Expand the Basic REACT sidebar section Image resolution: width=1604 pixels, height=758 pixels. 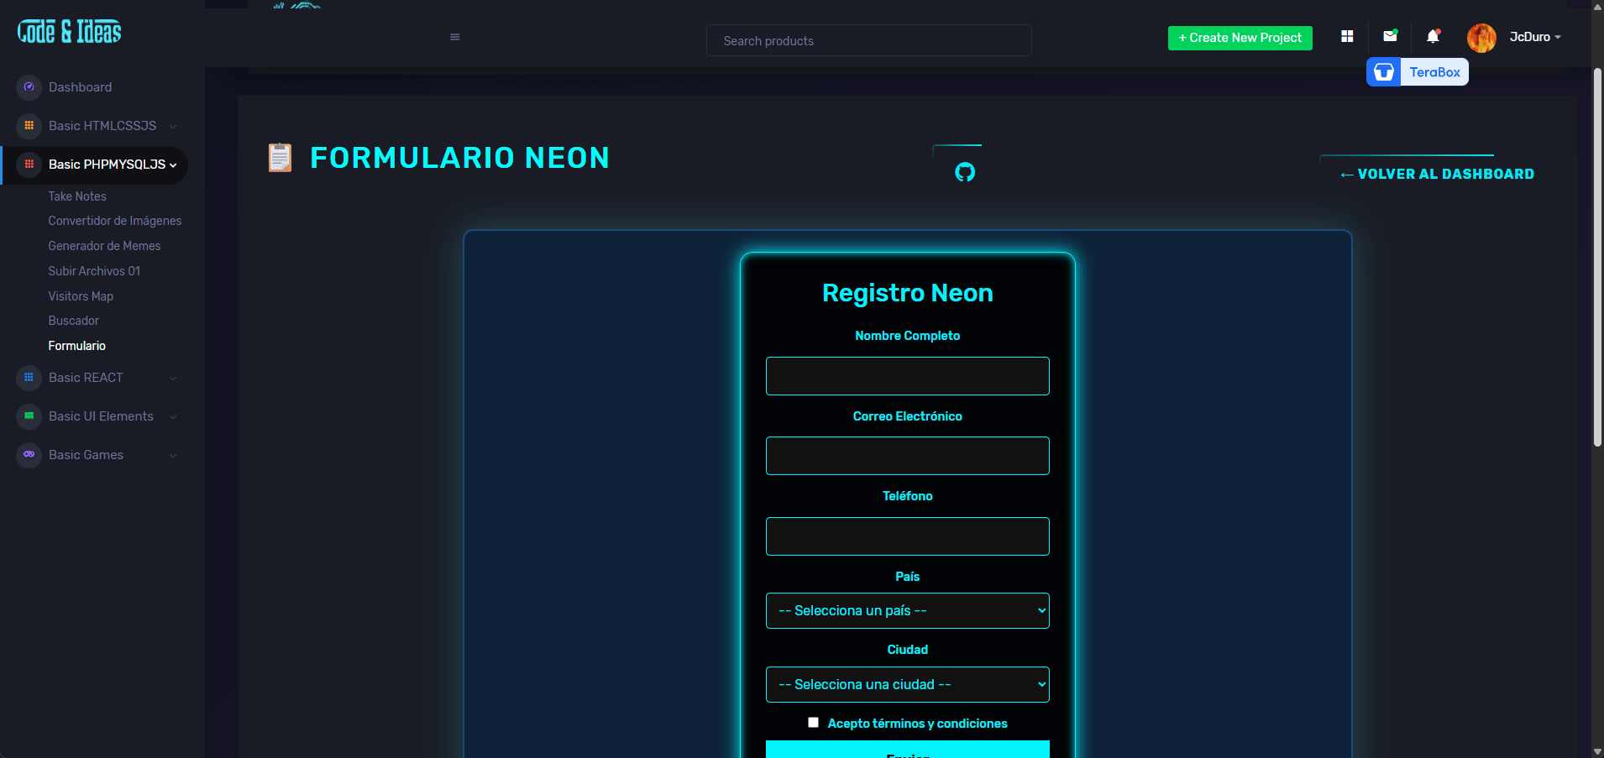click(86, 378)
